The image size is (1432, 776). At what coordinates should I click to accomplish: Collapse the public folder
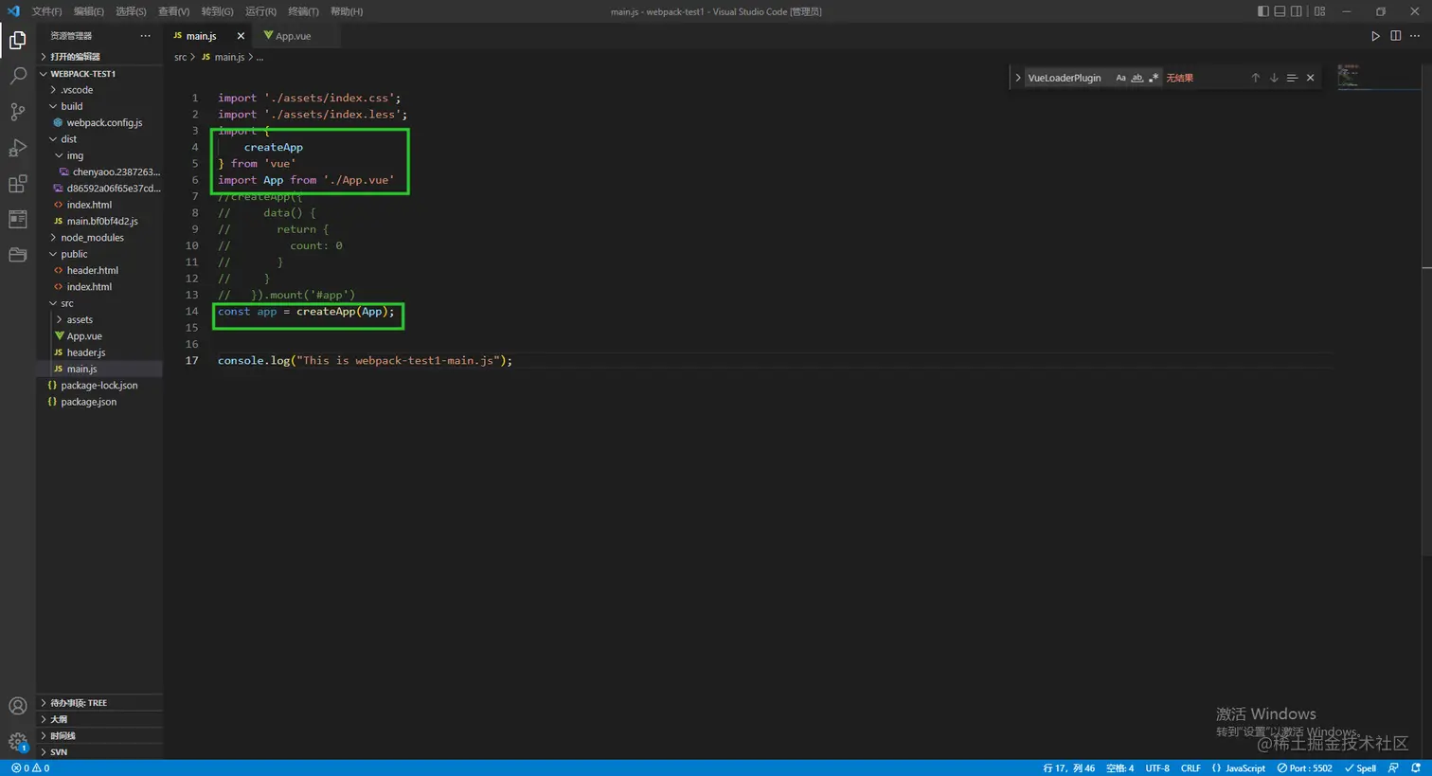(x=99, y=254)
